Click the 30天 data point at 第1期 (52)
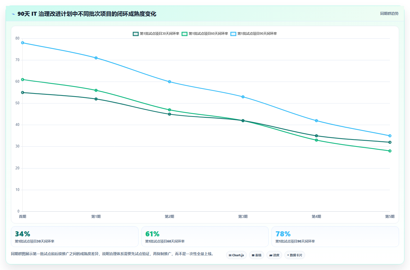The width and height of the screenshot is (410, 270). (96, 99)
